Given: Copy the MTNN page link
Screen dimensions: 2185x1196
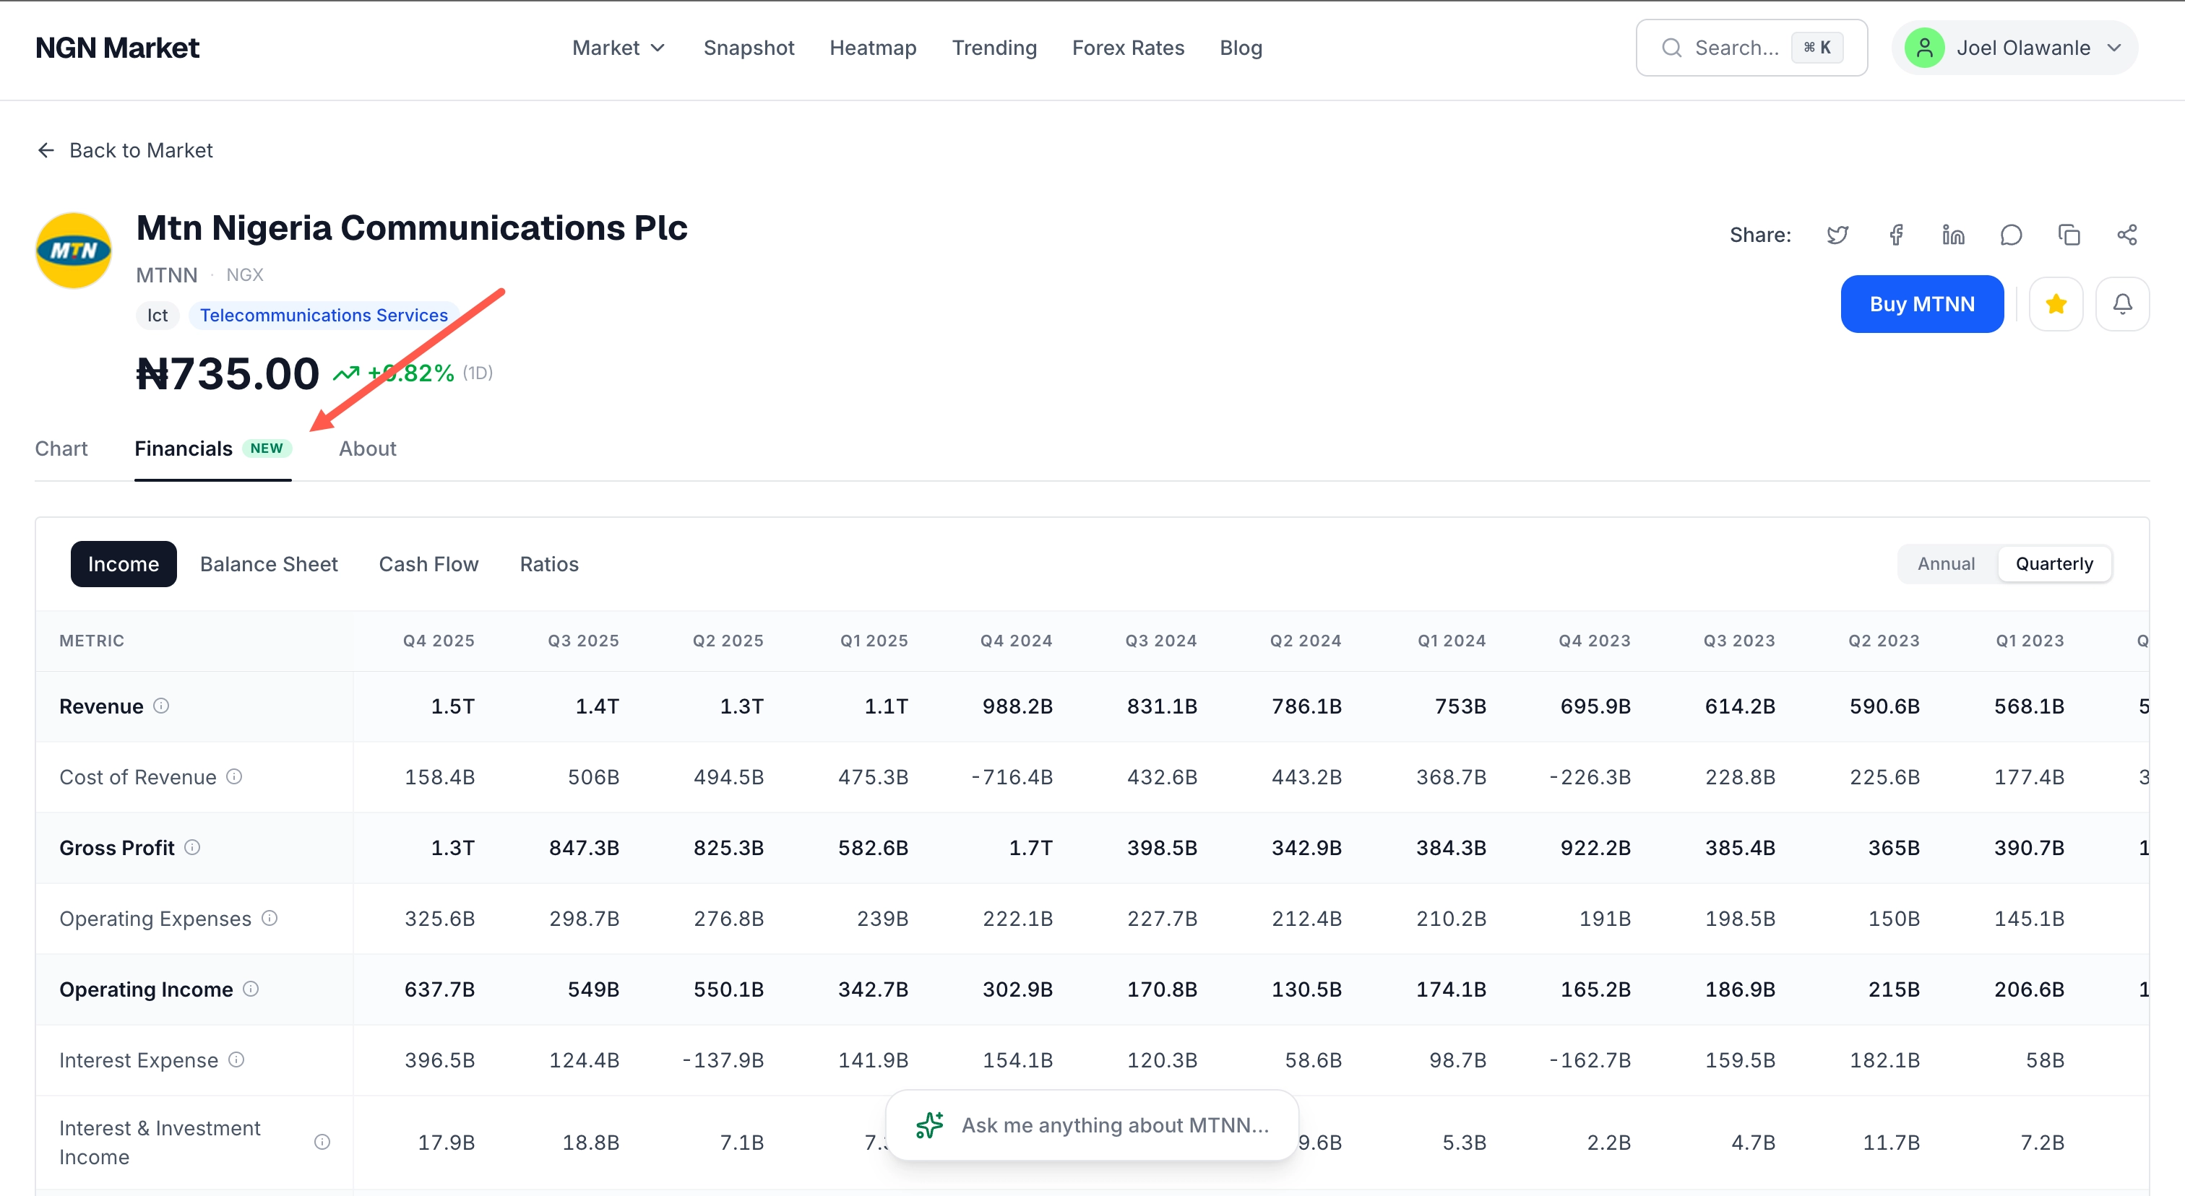Looking at the screenshot, I should coord(2069,234).
